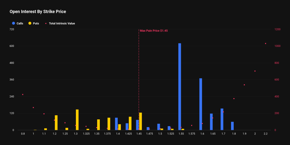Click the yellow Puts bar at strike 1.2

tap(56, 123)
